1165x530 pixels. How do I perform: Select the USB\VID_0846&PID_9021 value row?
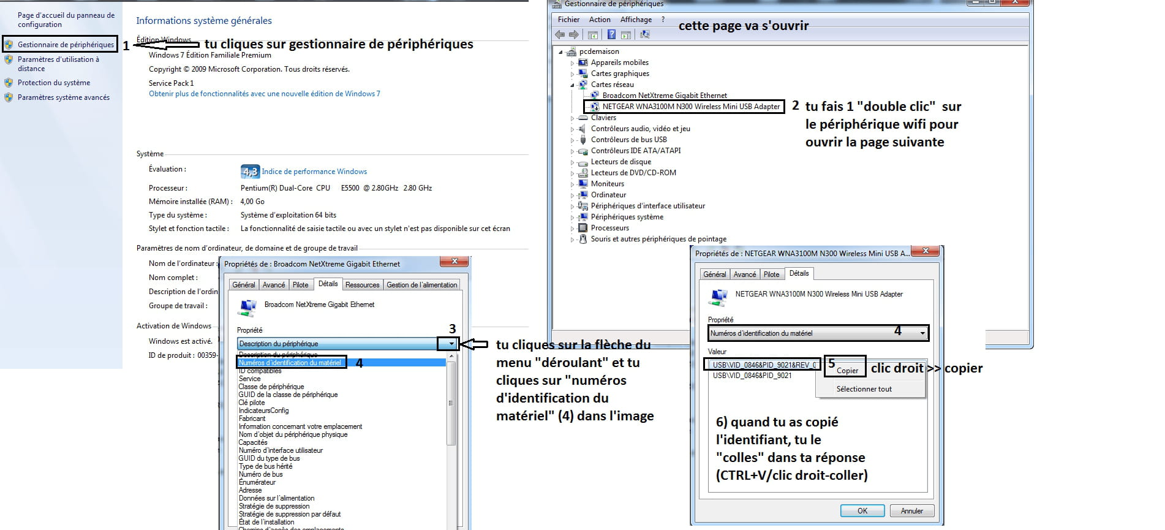[x=752, y=376]
